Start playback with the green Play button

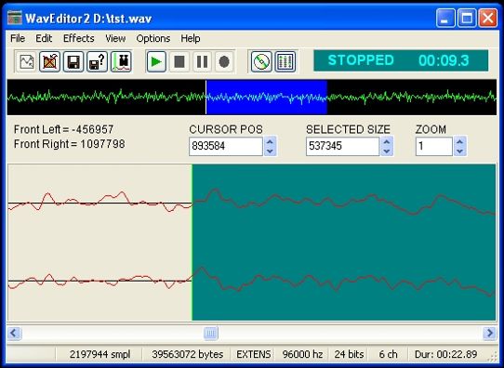click(156, 61)
